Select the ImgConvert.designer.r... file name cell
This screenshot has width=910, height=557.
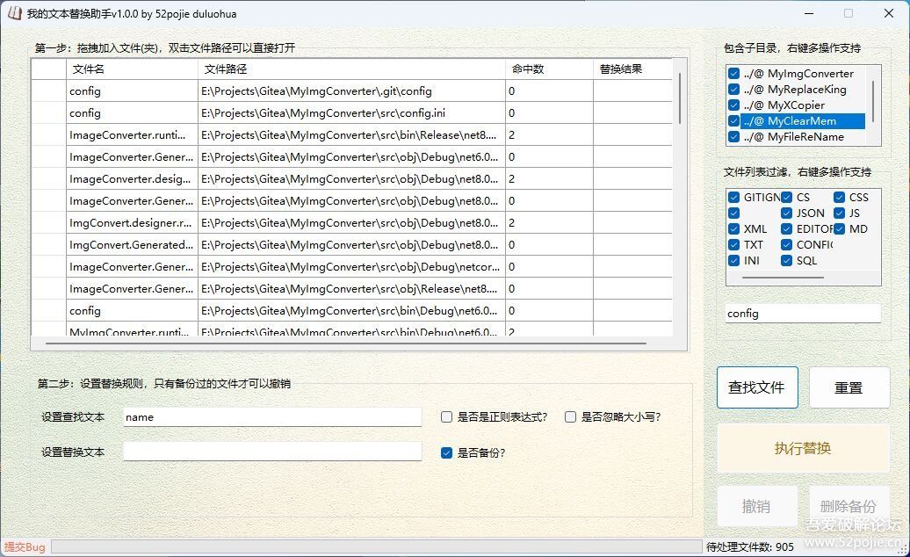[132, 223]
